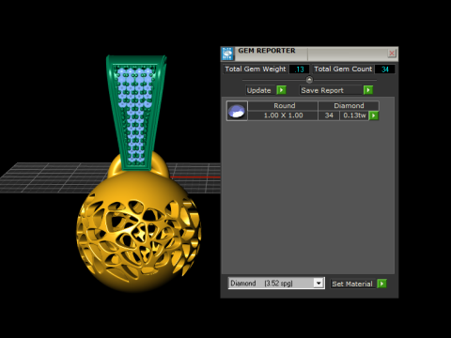
Task: Click green arrow next to Set Material
Action: [x=381, y=284]
